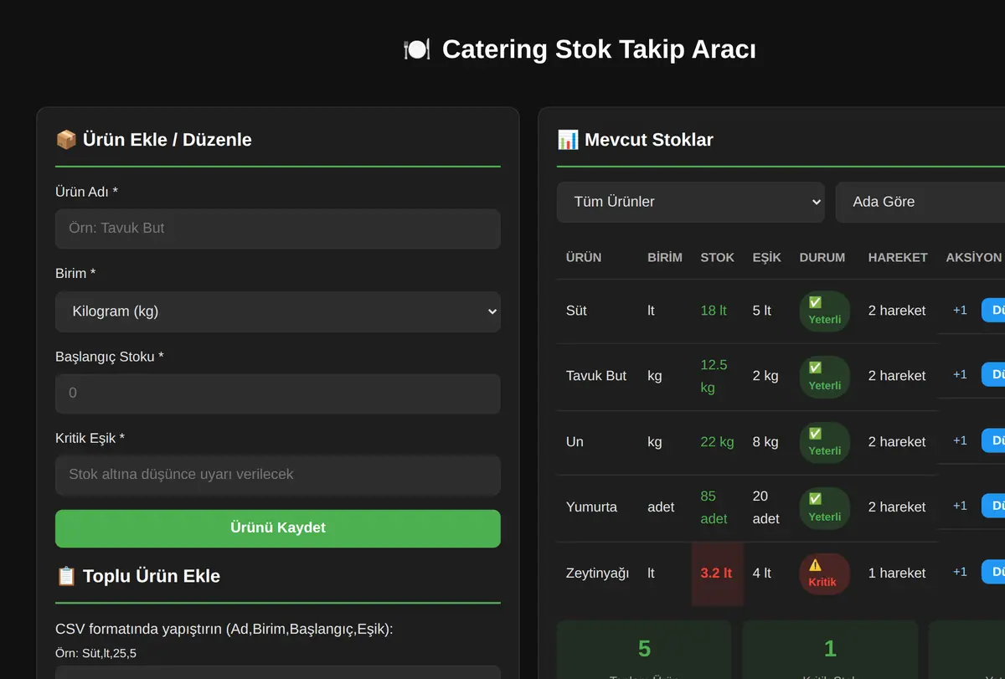1005x679 pixels.
Task: Click the Catering Stok Takip Aracı title
Action: pos(599,49)
